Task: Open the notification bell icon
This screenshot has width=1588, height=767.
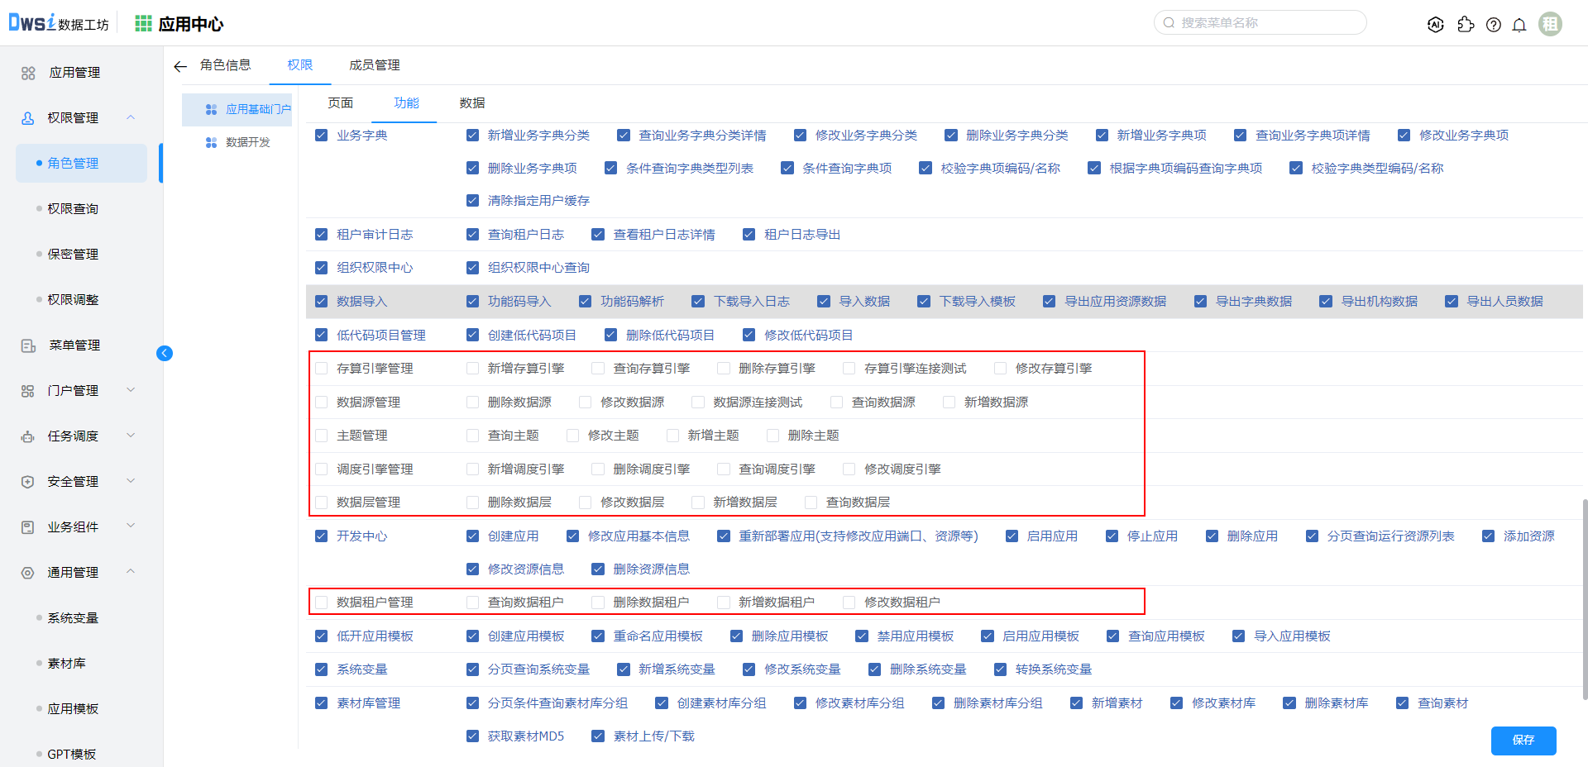Action: coord(1519,25)
